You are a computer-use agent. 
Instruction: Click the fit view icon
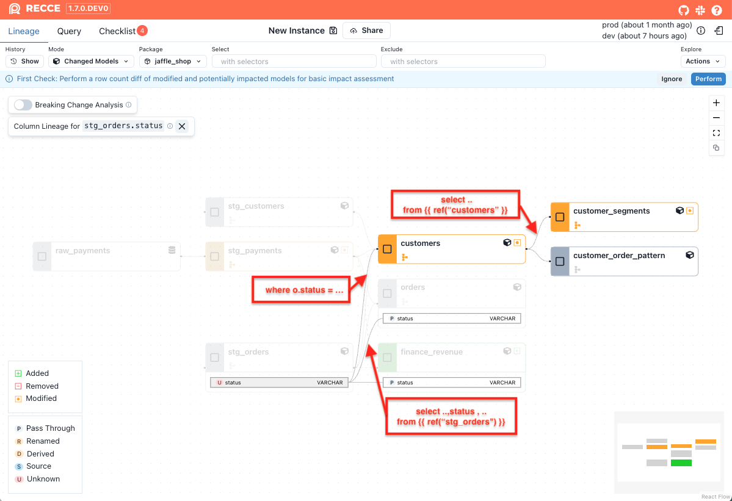tap(716, 133)
